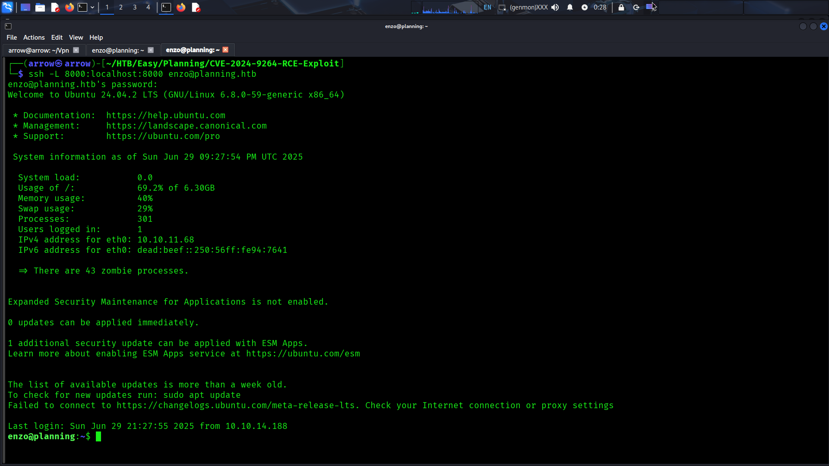Switch to workspace 3
Screen dimensions: 829x466
(x=135, y=7)
